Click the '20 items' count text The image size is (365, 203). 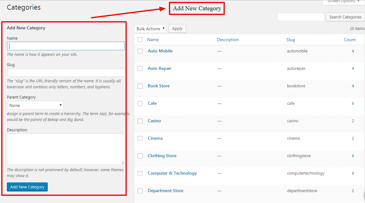(357, 28)
